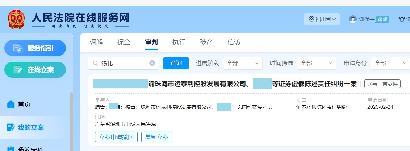Open the 四川省 province dropdown
Viewport: 410px width, 151px height.
[322, 19]
